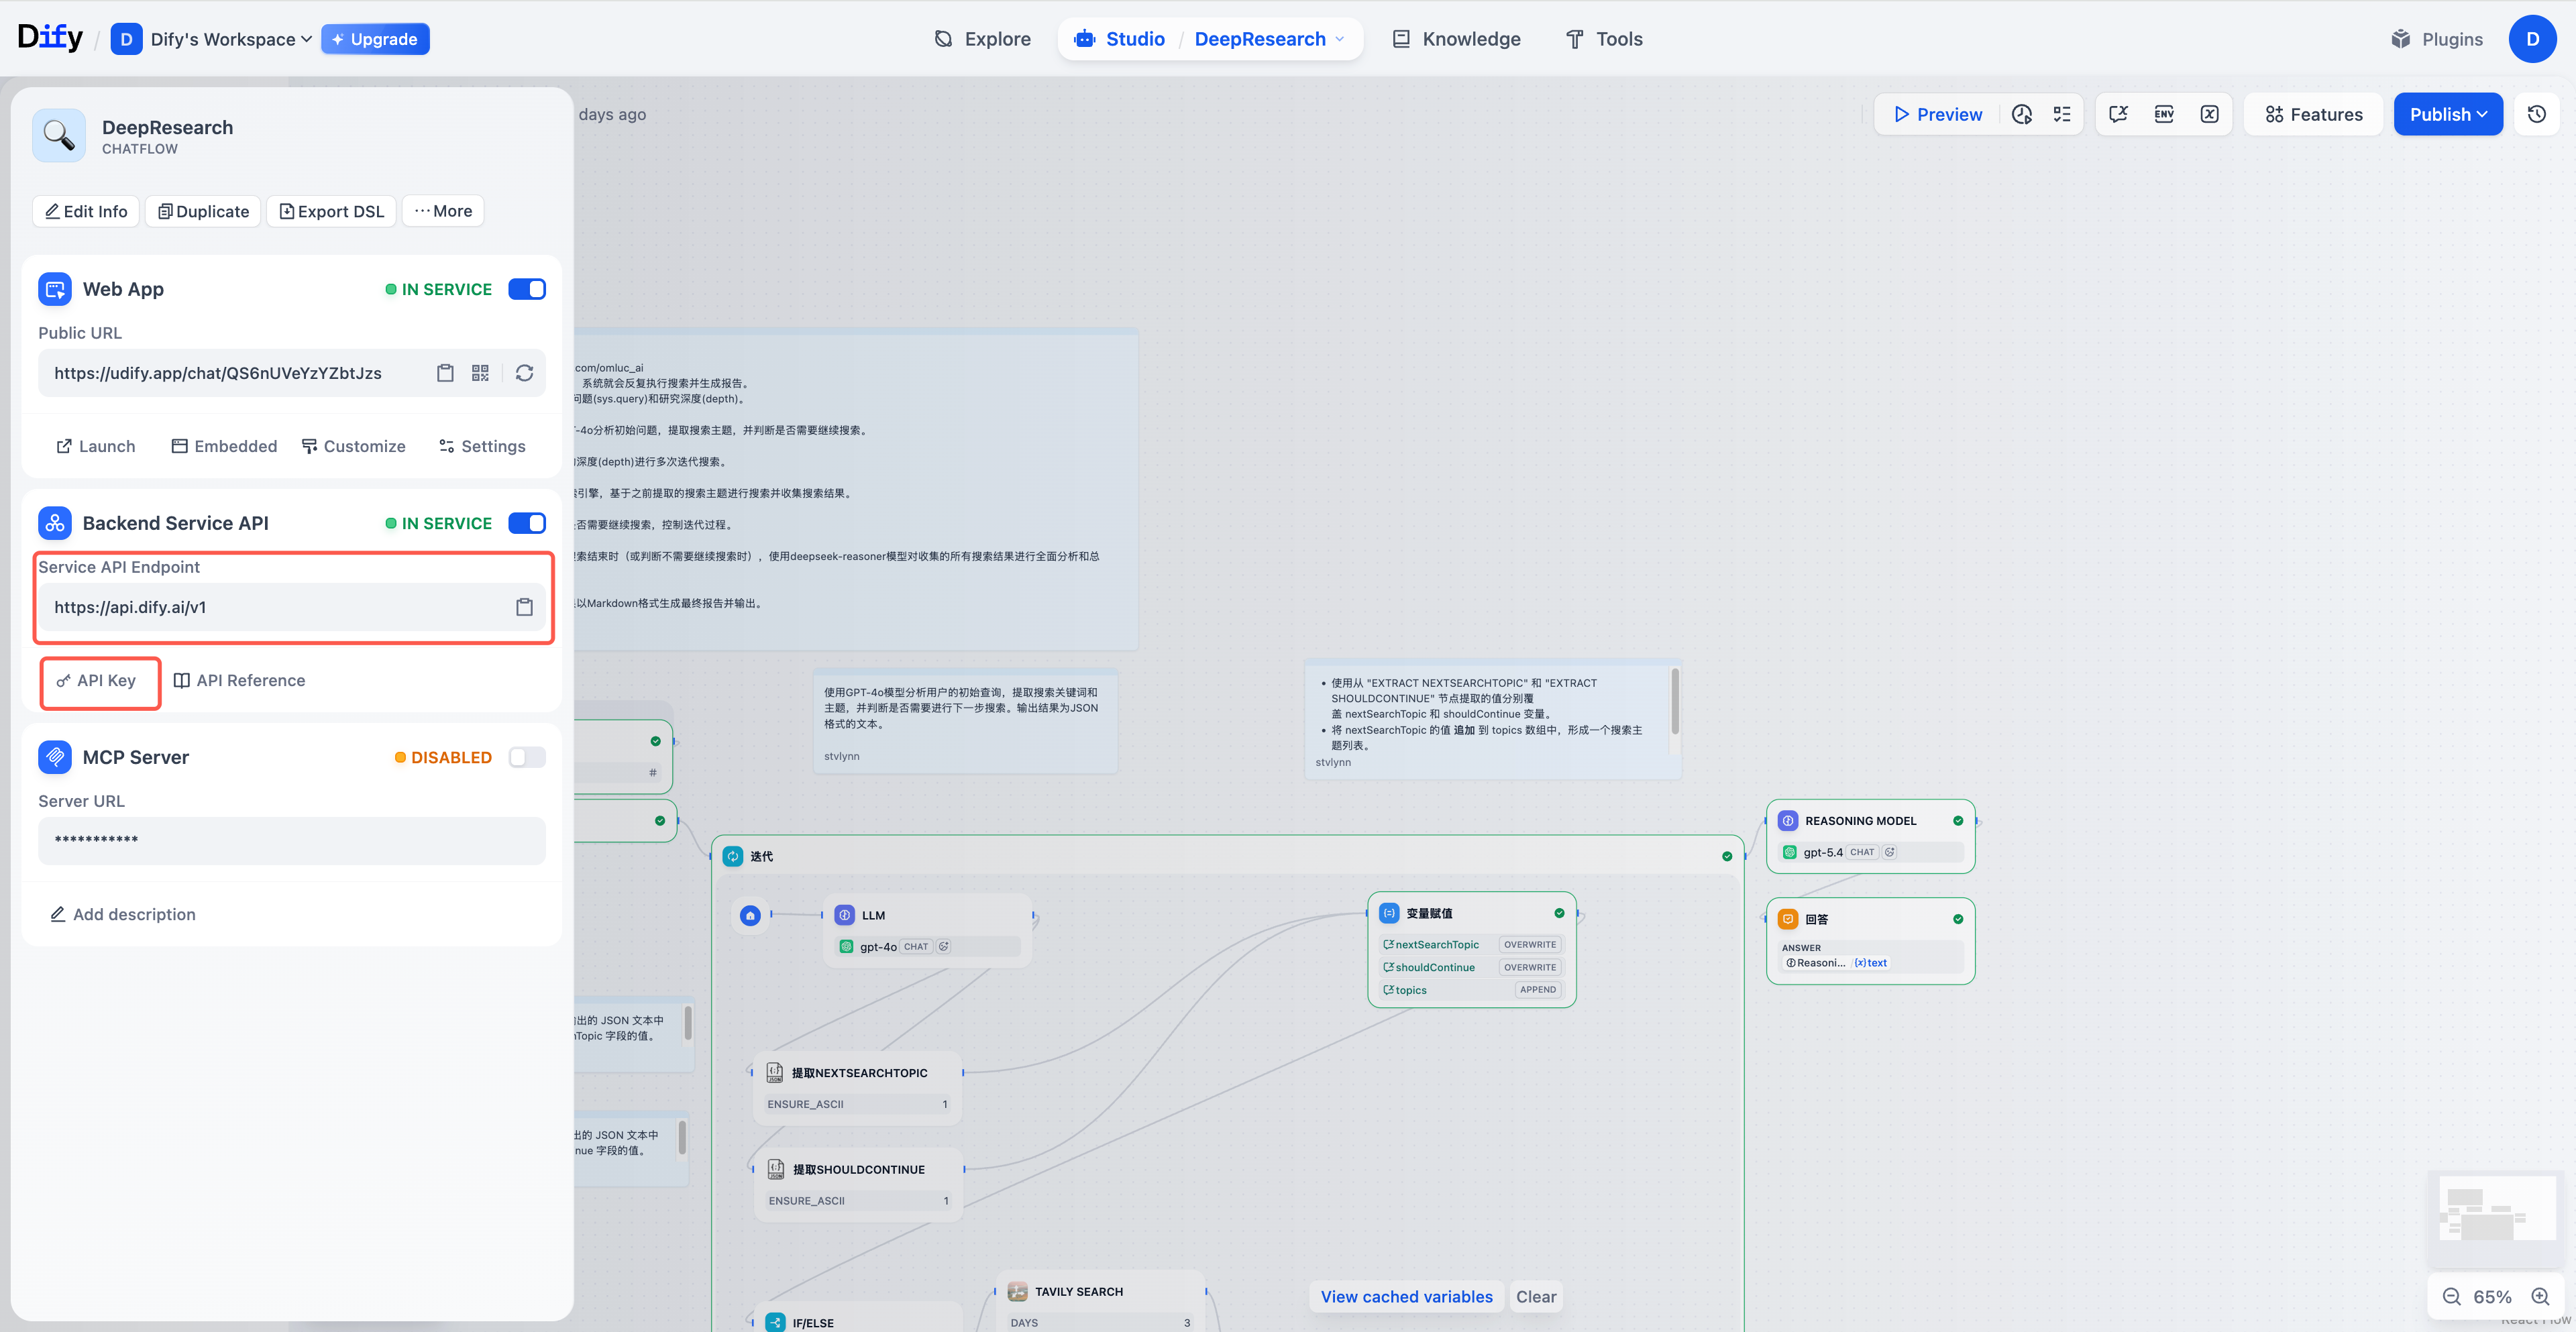The width and height of the screenshot is (2576, 1332).
Task: Click View cached variables
Action: [x=1406, y=1297]
